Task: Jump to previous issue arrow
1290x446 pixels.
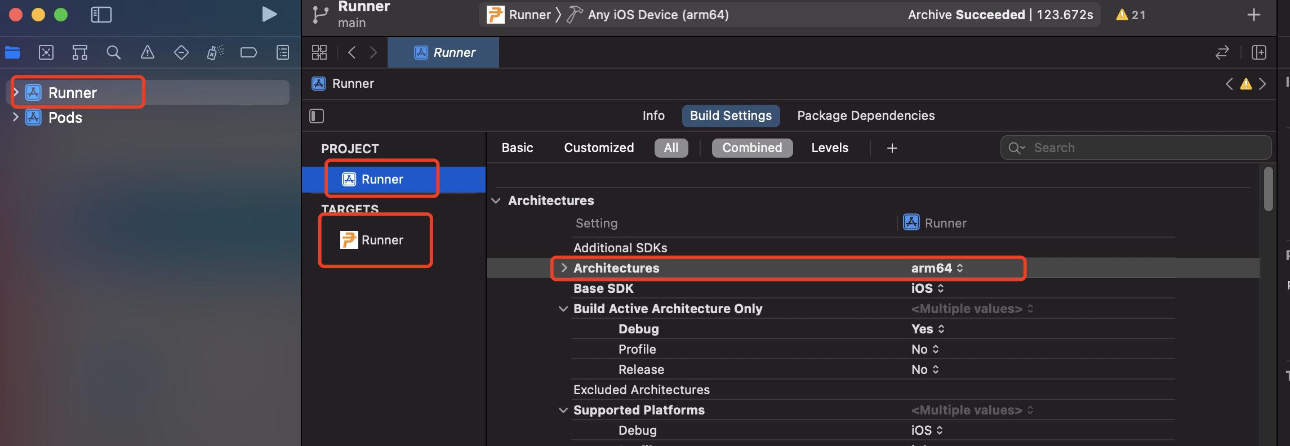Action: point(1229,84)
